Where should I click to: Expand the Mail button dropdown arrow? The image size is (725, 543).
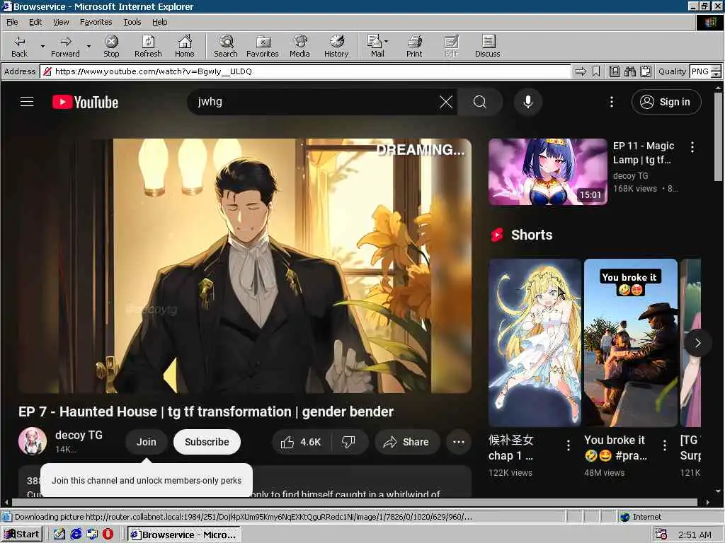pyautogui.click(x=387, y=42)
